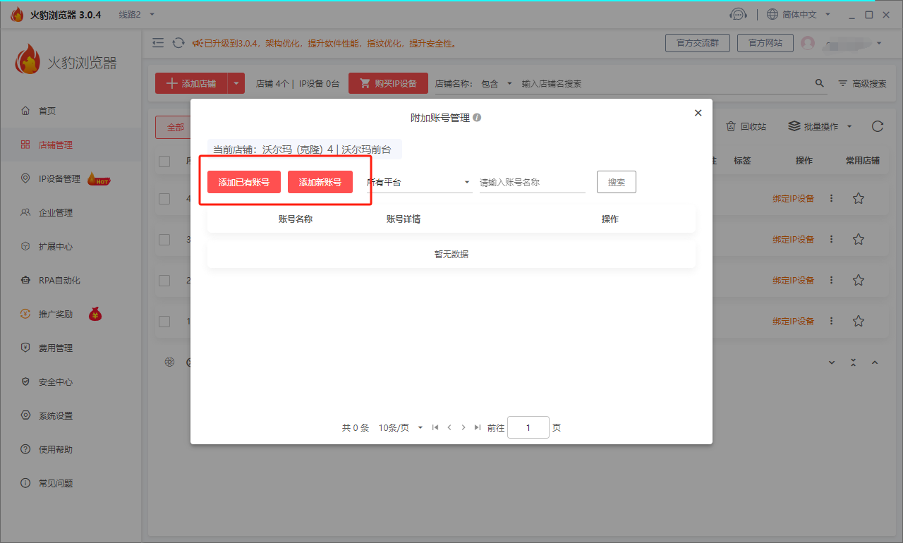This screenshot has height=543, width=903.
Task: Open the 所有平台 platform dropdown
Action: [x=419, y=182]
